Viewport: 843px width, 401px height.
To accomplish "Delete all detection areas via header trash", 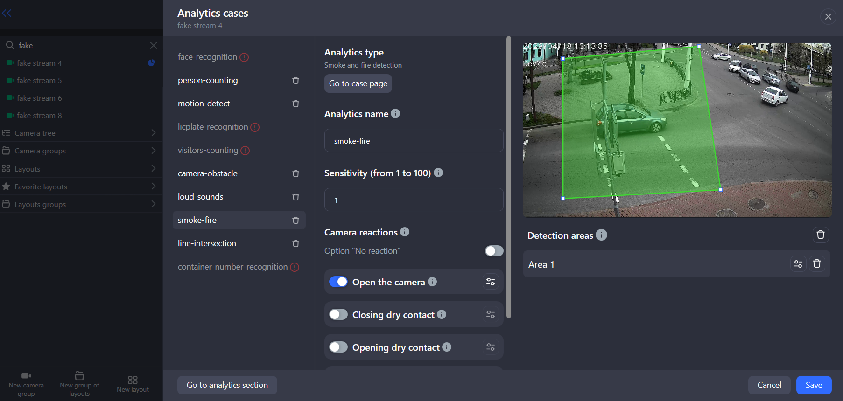I will (x=820, y=235).
